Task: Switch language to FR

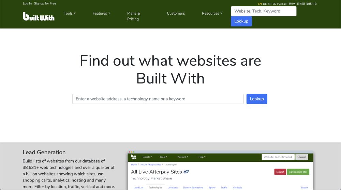Action: (270, 4)
